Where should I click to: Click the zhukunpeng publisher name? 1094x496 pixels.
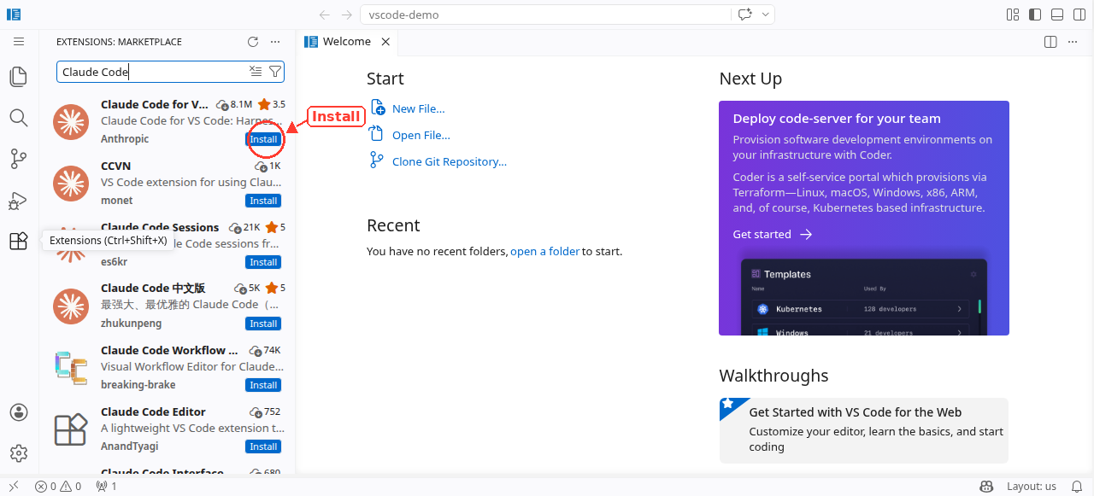point(131,324)
